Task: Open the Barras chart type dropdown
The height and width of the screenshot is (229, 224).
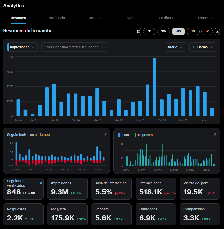Action: 203,47
